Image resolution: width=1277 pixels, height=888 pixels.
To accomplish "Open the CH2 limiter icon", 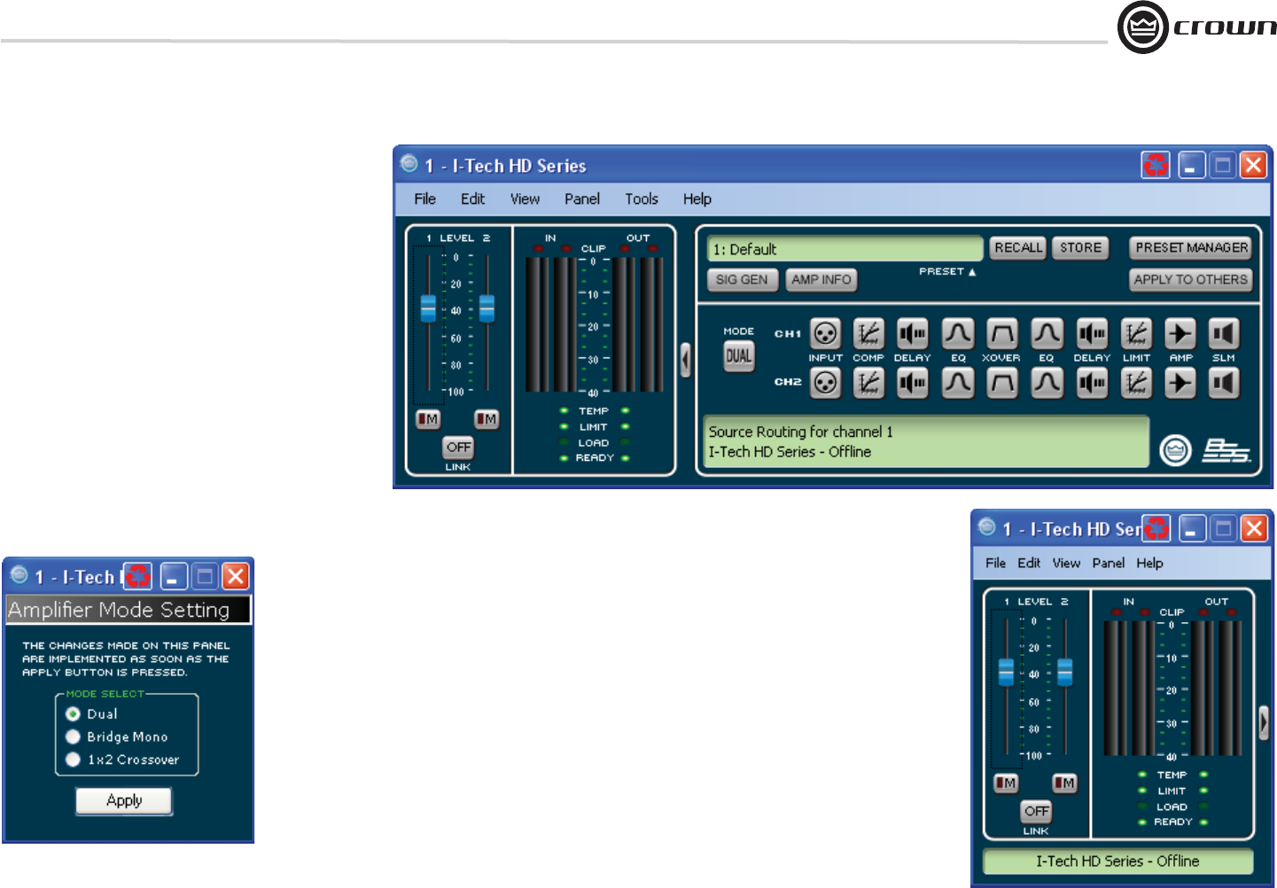I will tap(1136, 383).
